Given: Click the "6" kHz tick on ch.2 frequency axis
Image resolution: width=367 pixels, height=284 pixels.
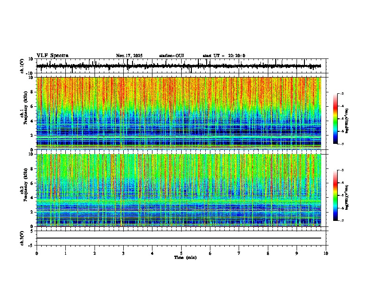Looking at the screenshot, I should 32,183.
